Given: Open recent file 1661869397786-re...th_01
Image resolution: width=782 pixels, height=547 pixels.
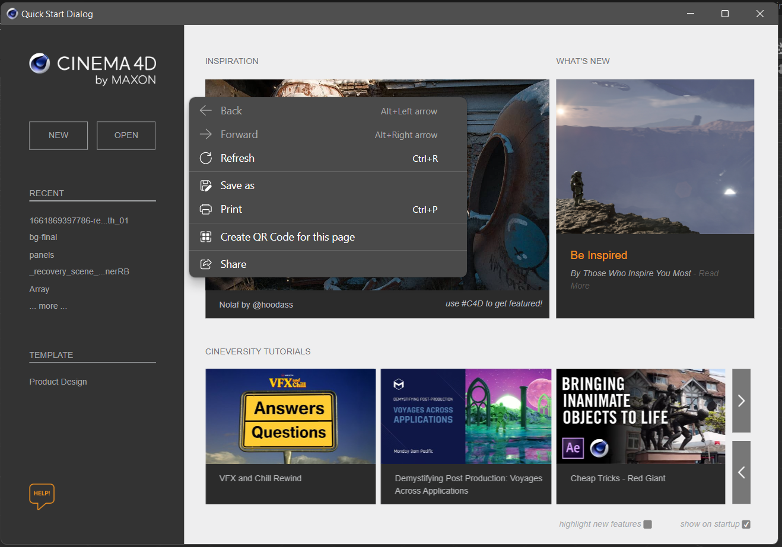Looking at the screenshot, I should (x=79, y=220).
